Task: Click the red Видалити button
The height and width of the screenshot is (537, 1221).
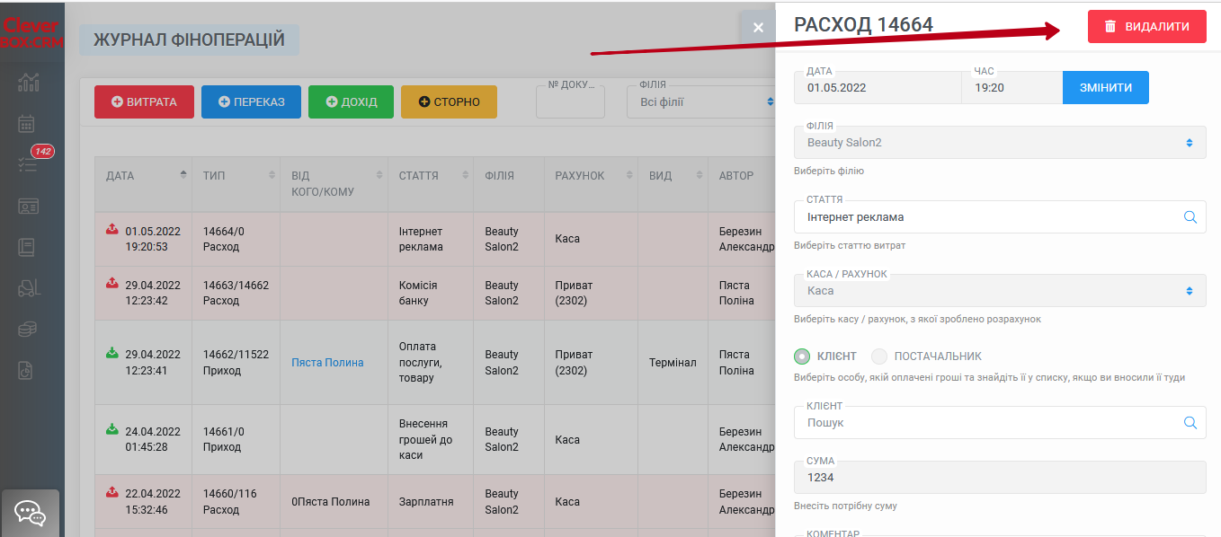Action: (1147, 27)
